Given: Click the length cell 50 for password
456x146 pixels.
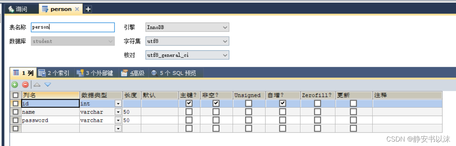Looking at the screenshot, I should tap(132, 120).
